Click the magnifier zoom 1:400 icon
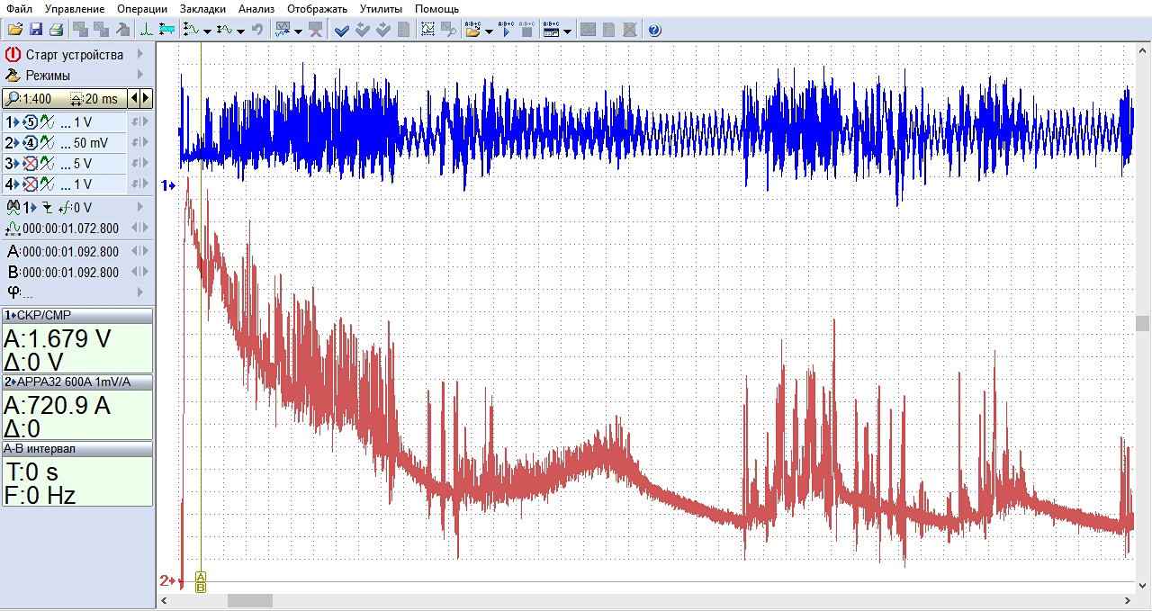Image resolution: width=1152 pixels, height=611 pixels. click(x=13, y=98)
